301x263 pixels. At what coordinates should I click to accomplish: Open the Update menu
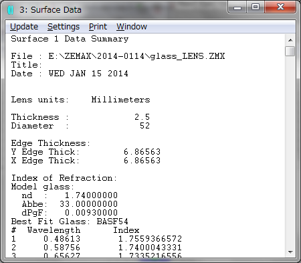[x=24, y=27]
